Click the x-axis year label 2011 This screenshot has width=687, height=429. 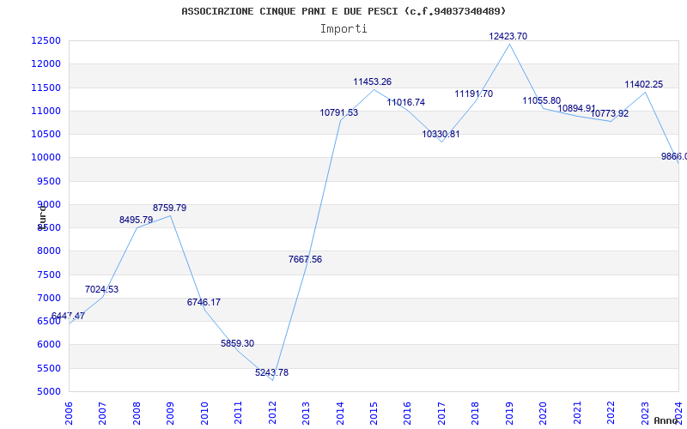point(239,413)
